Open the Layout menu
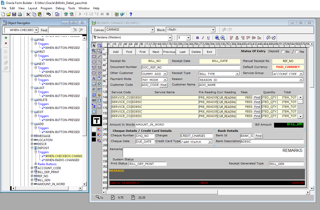The image size is (320, 210). click(x=33, y=8)
